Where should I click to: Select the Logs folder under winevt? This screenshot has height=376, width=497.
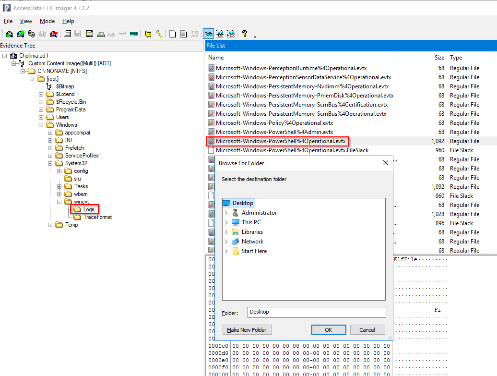pos(88,209)
